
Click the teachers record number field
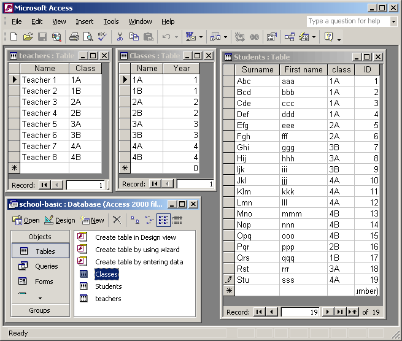[86, 185]
